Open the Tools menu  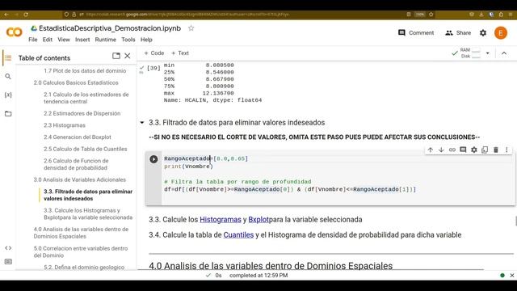[x=128, y=40]
